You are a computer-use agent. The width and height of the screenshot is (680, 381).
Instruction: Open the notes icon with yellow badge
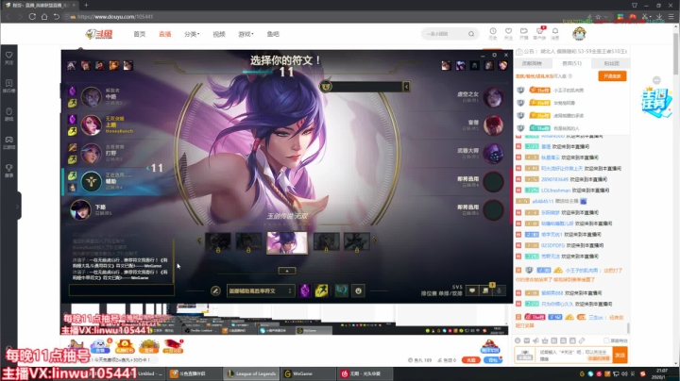[486, 290]
